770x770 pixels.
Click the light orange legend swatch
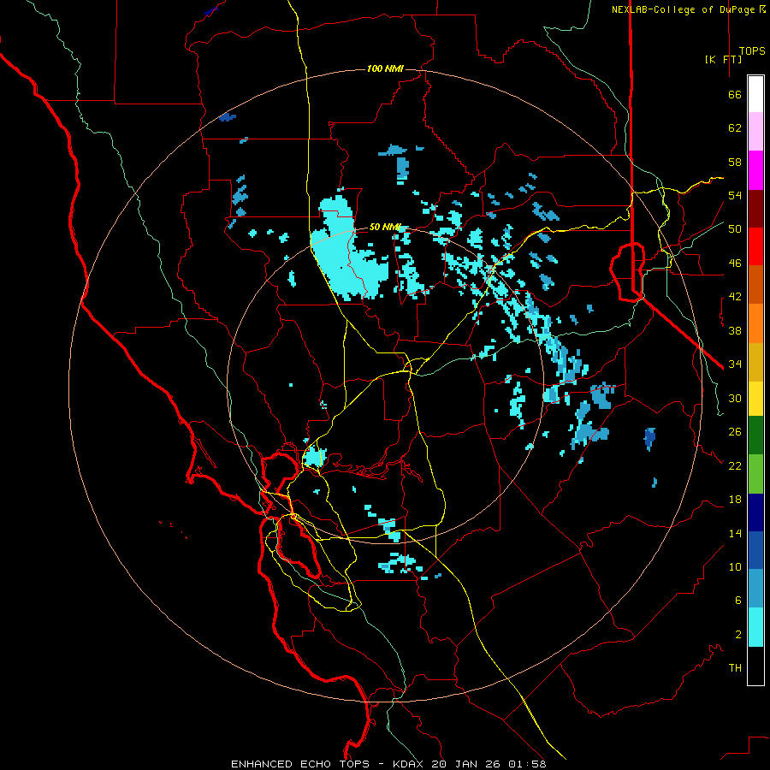(x=755, y=323)
